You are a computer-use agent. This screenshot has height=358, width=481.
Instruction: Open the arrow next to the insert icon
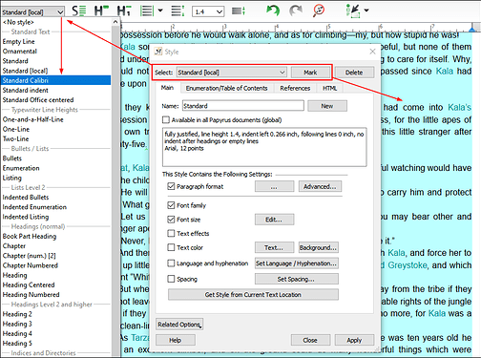pyautogui.click(x=366, y=11)
